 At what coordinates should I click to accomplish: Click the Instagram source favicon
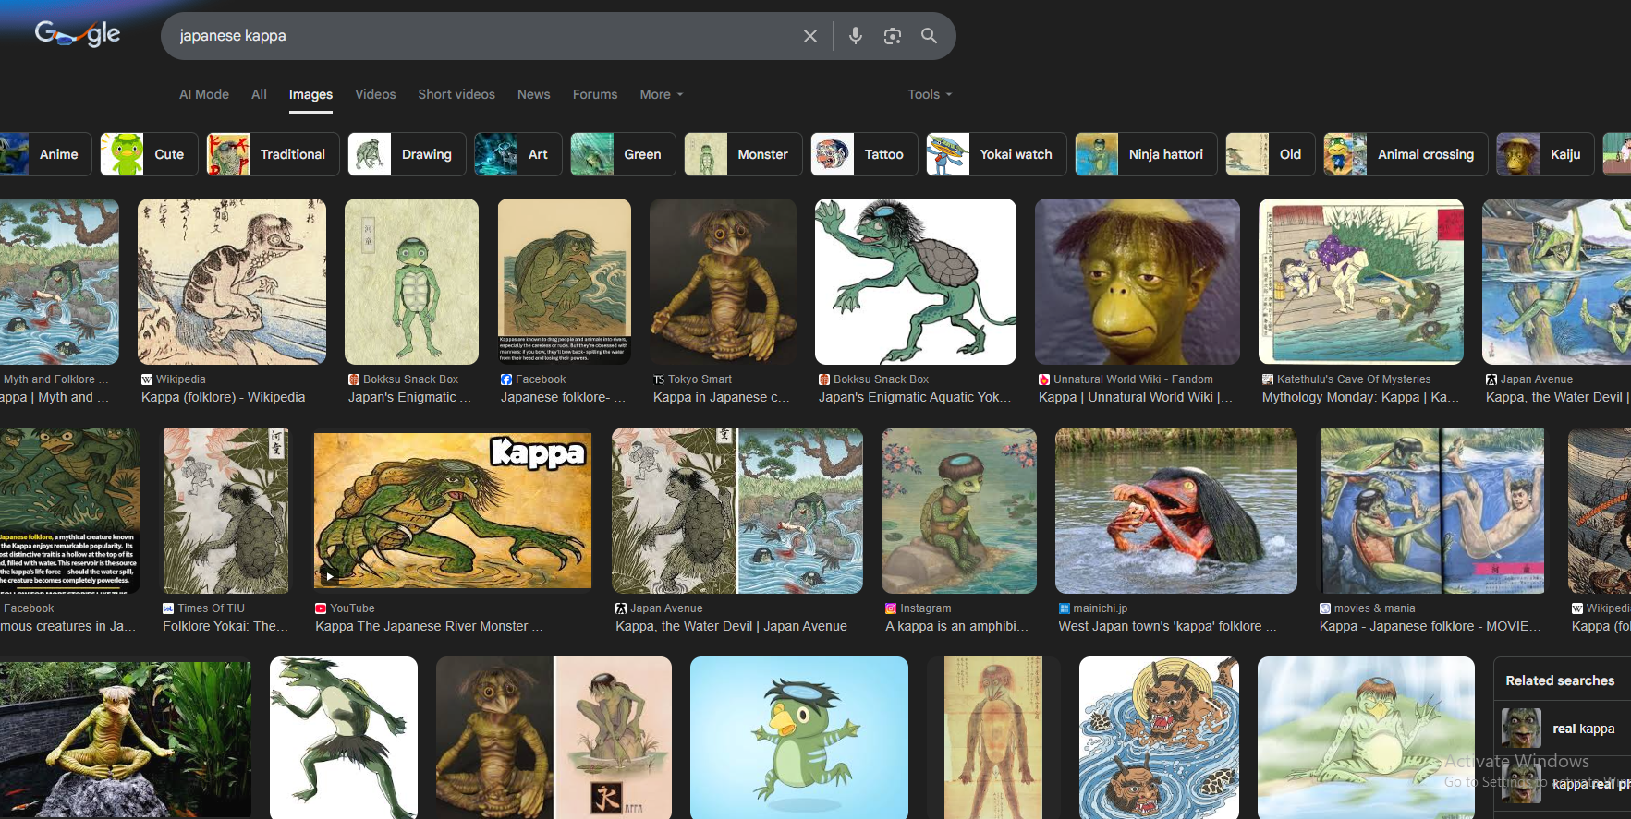pyautogui.click(x=891, y=608)
